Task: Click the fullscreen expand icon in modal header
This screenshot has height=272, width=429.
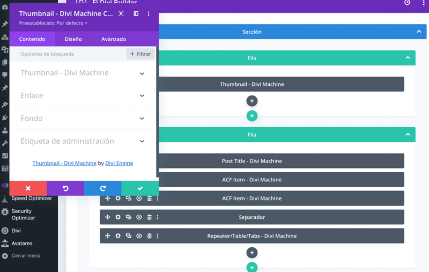Action: 121,13
